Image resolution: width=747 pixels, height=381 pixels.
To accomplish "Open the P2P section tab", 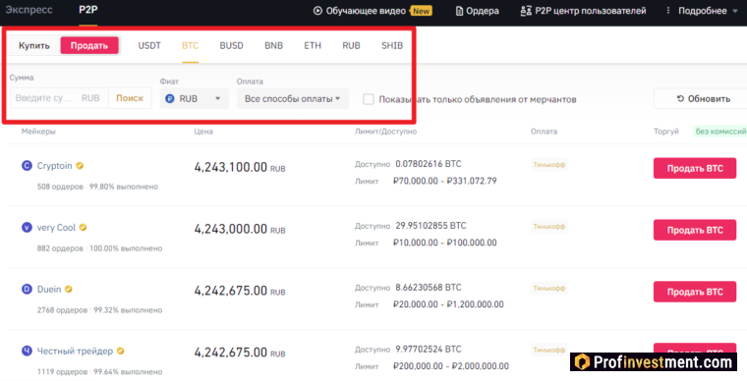I will tap(88, 10).
